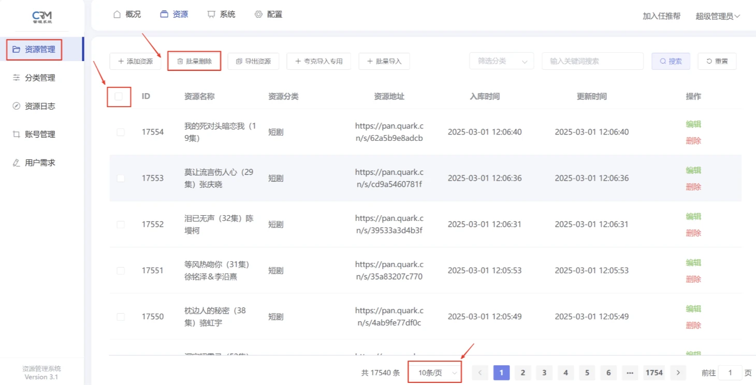Check the select-all checkbox in table header
756x385 pixels.
coord(119,96)
